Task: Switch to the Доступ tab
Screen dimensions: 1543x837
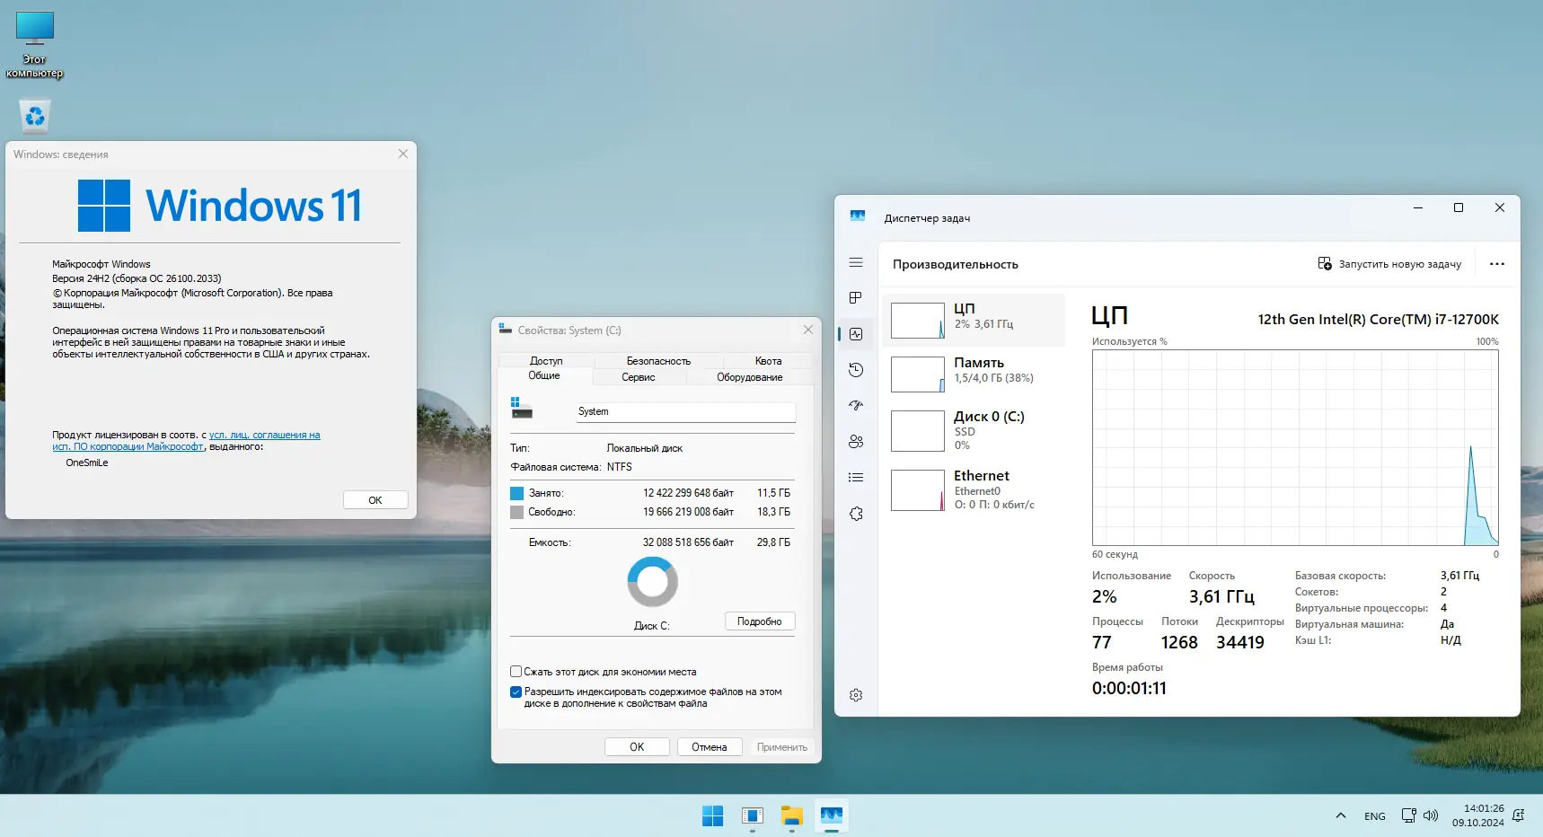Action: [x=546, y=361]
